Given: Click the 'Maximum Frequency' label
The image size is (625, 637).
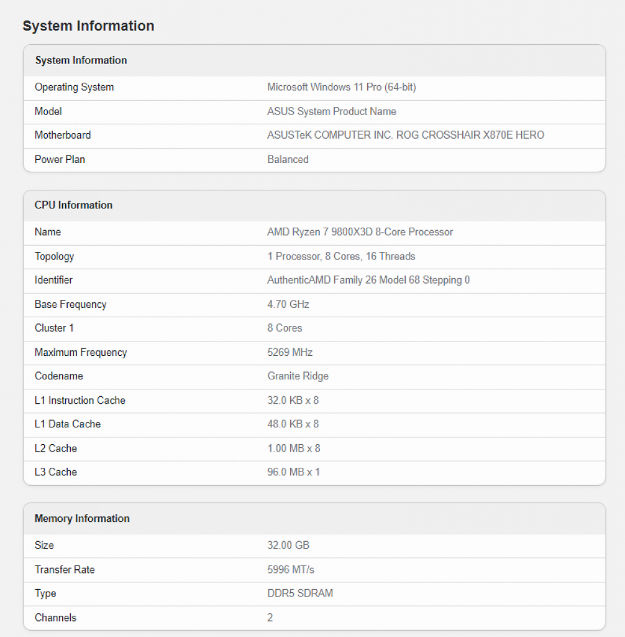Looking at the screenshot, I should click(x=81, y=352).
